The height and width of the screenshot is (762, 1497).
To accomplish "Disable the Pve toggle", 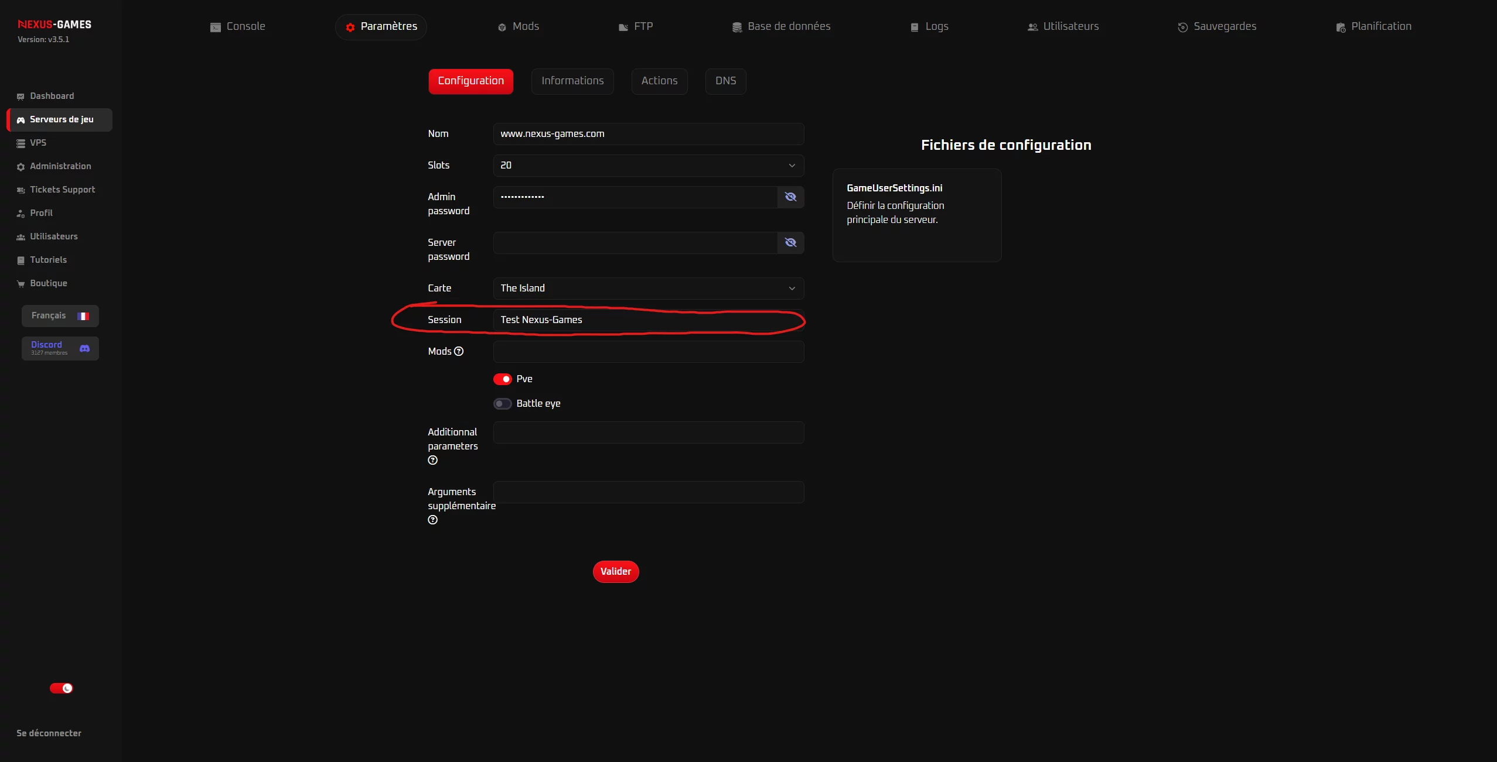I will pyautogui.click(x=502, y=379).
